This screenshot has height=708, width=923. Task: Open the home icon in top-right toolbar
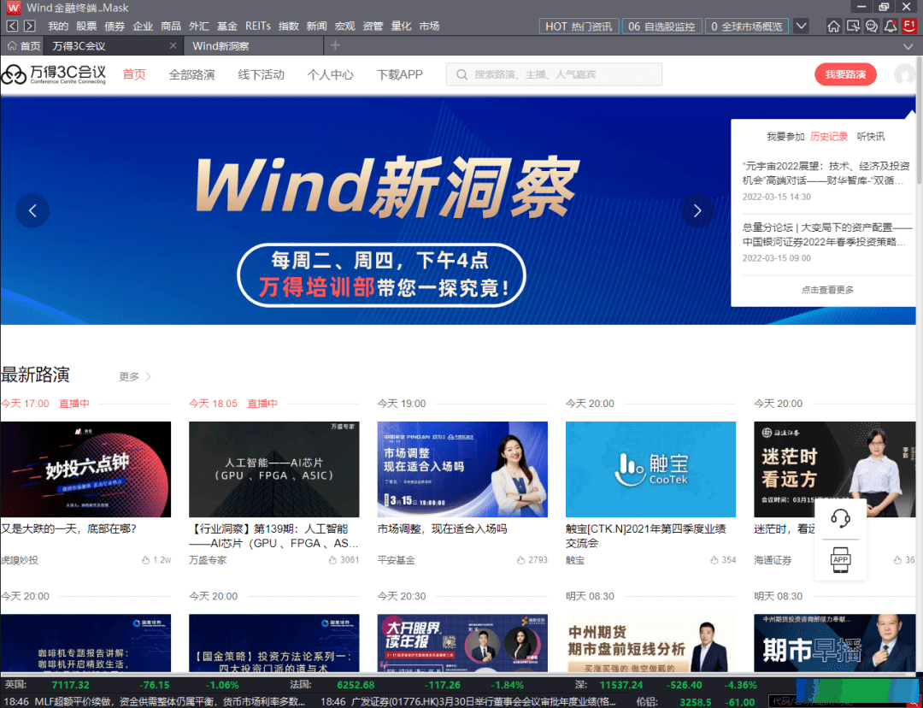pyautogui.click(x=833, y=26)
